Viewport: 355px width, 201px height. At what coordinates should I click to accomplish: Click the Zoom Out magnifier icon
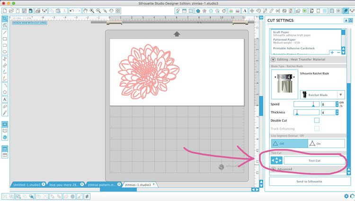(98, 10)
